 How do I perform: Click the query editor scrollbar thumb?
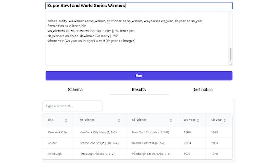pyautogui.click(x=230, y=54)
